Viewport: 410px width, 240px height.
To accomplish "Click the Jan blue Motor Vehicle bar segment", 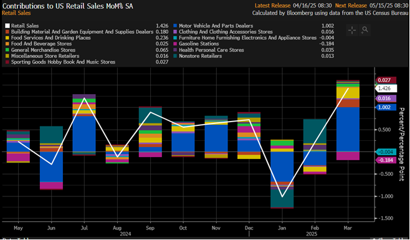I will pyautogui.click(x=282, y=166).
